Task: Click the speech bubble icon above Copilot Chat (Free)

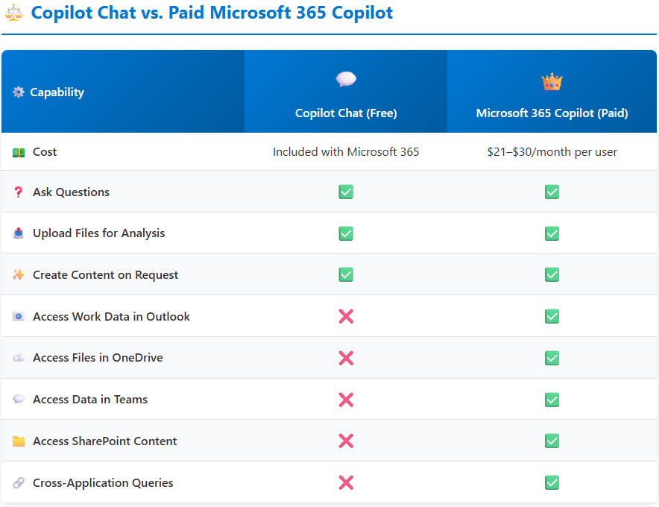Action: coord(345,79)
